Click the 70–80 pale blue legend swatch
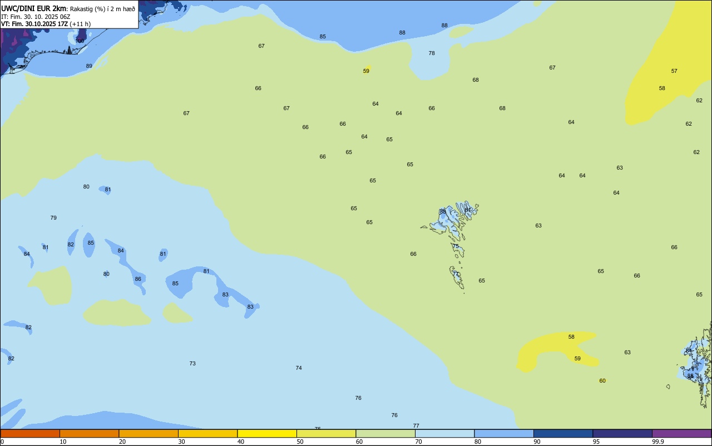712x446 pixels. point(445,433)
